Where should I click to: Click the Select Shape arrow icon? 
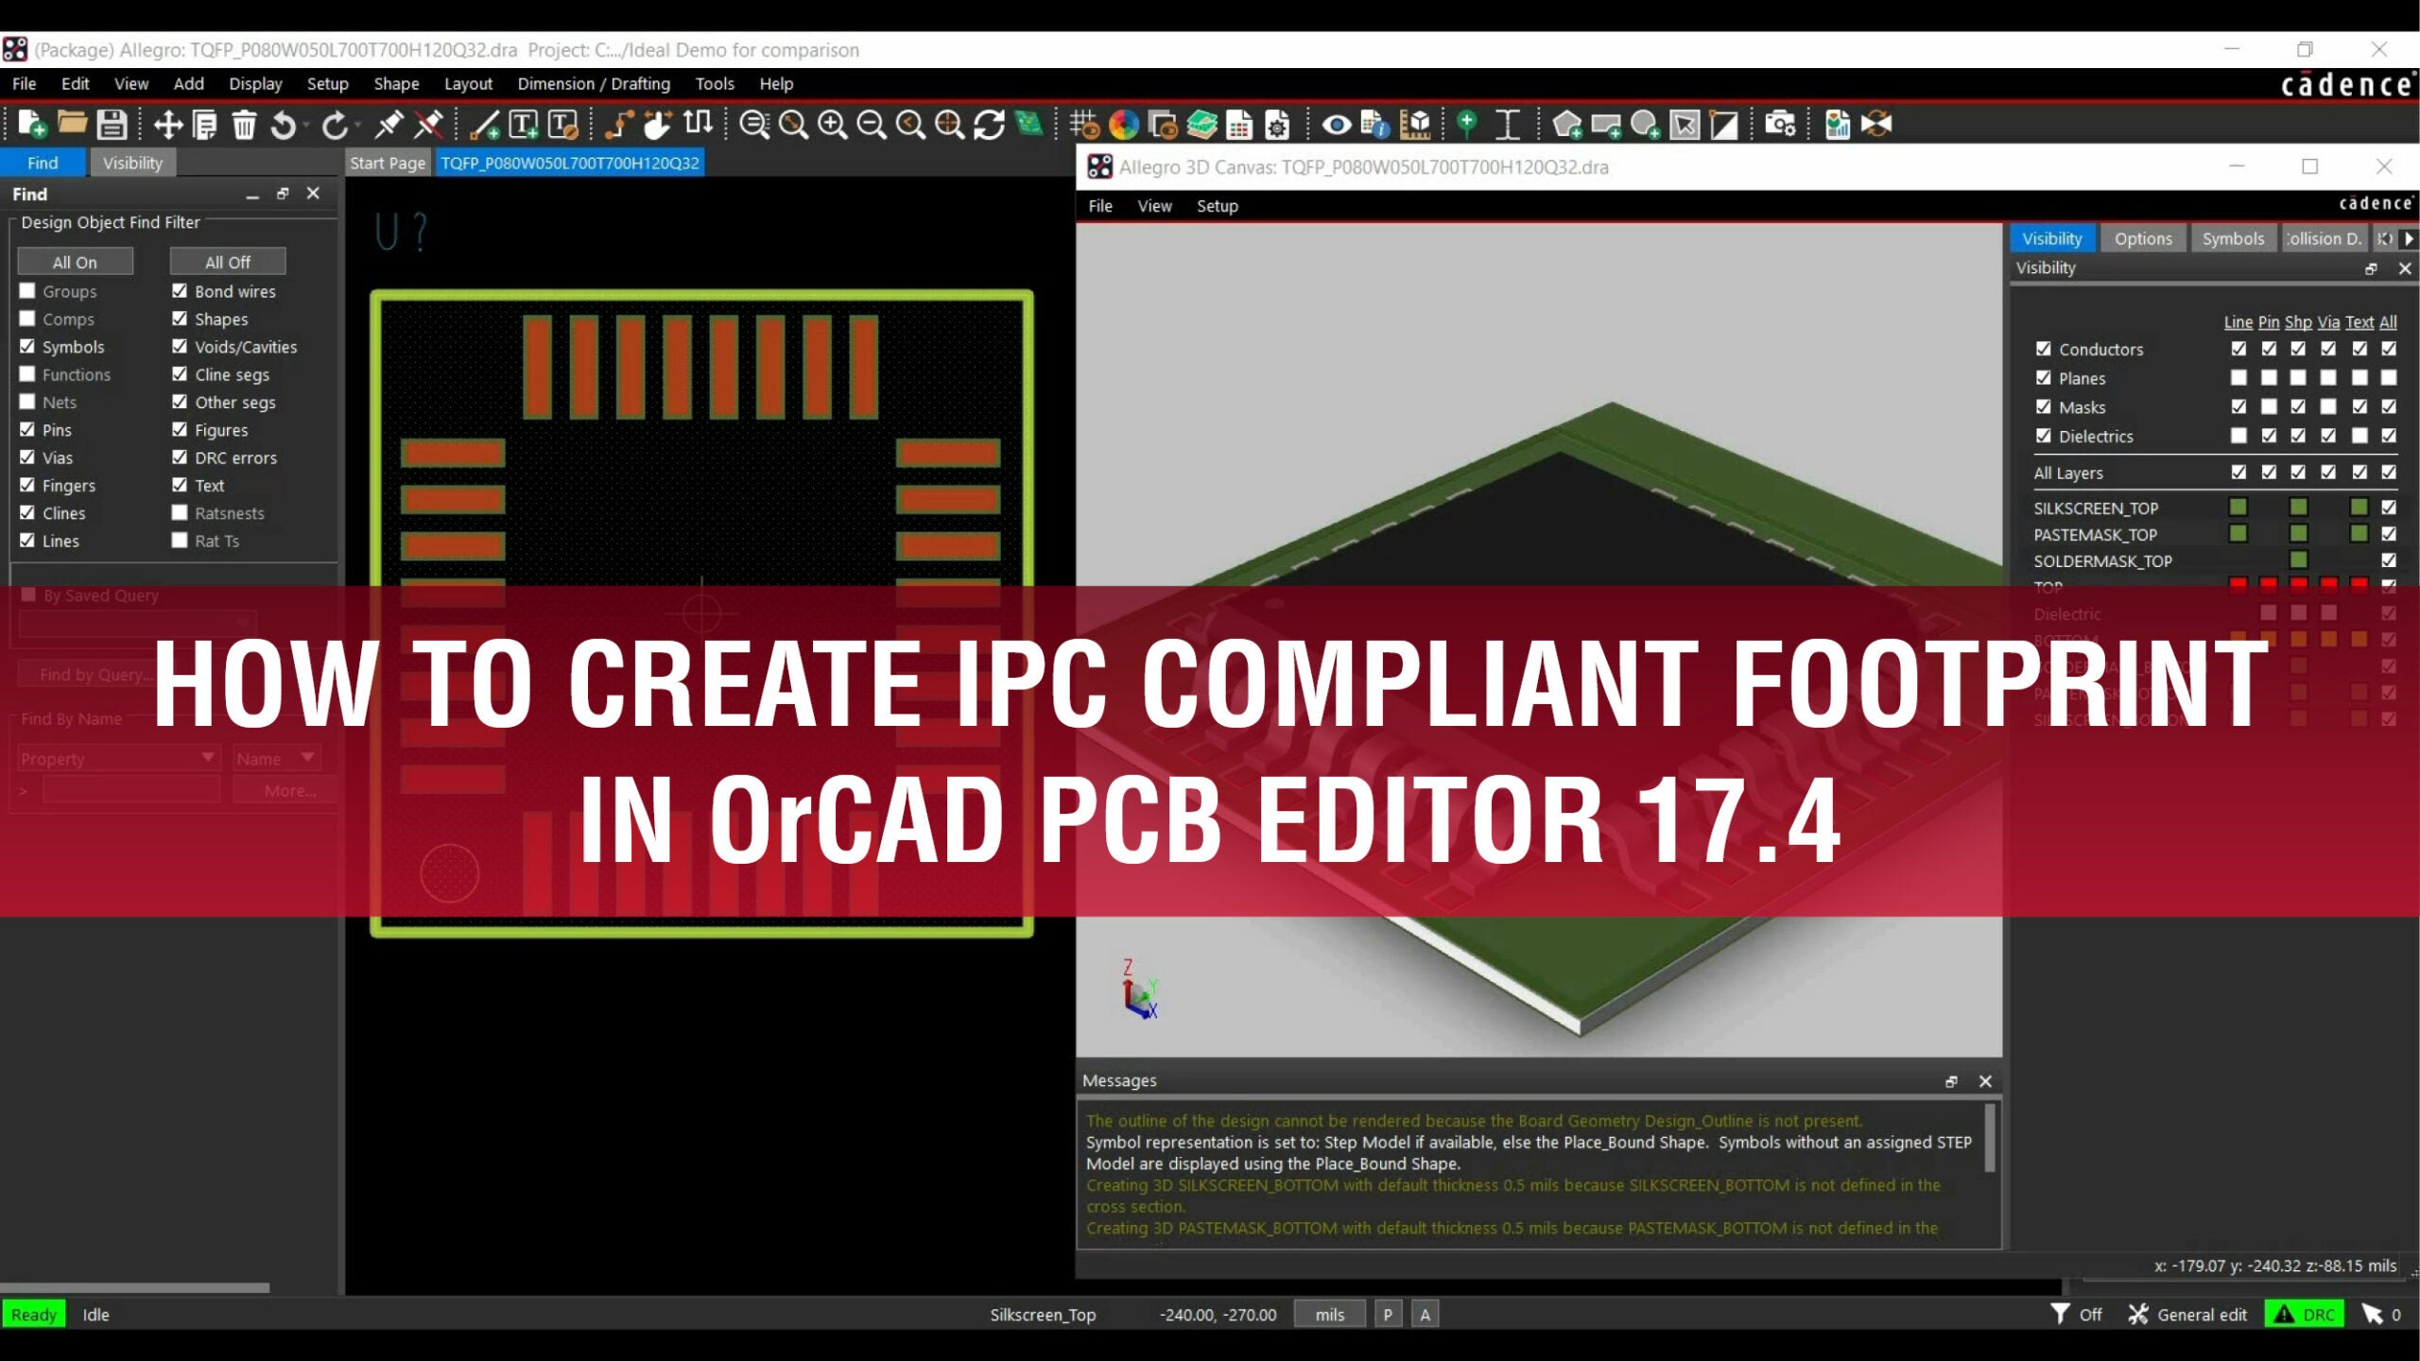(x=1685, y=124)
